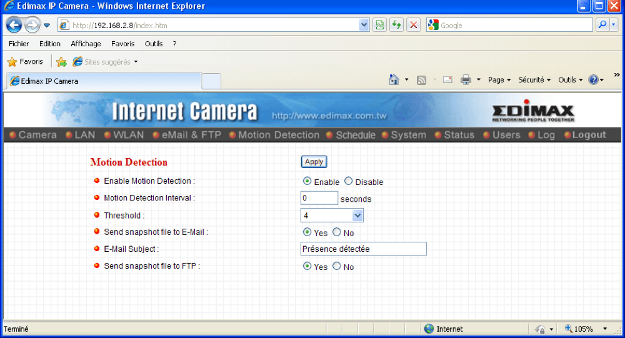The height and width of the screenshot is (338, 625).
Task: Click the Read Mail envelope icon
Action: [x=447, y=80]
